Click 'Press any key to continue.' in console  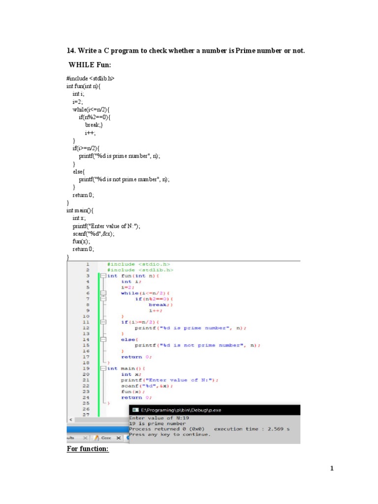pyautogui.click(x=170, y=435)
